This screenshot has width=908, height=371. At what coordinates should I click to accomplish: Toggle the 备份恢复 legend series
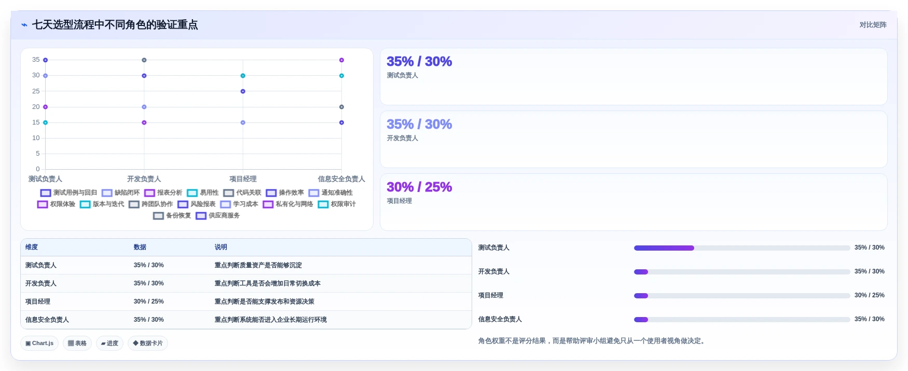point(172,215)
